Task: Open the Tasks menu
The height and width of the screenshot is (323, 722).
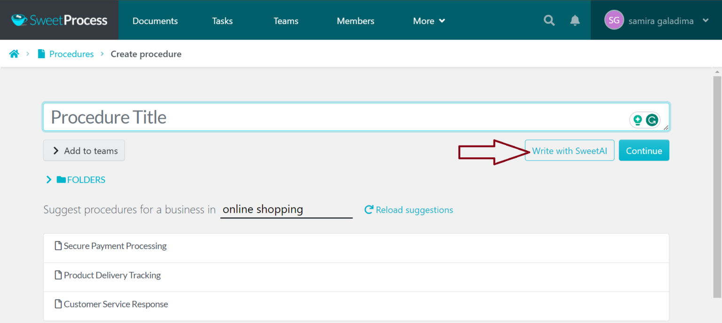Action: pyautogui.click(x=222, y=21)
